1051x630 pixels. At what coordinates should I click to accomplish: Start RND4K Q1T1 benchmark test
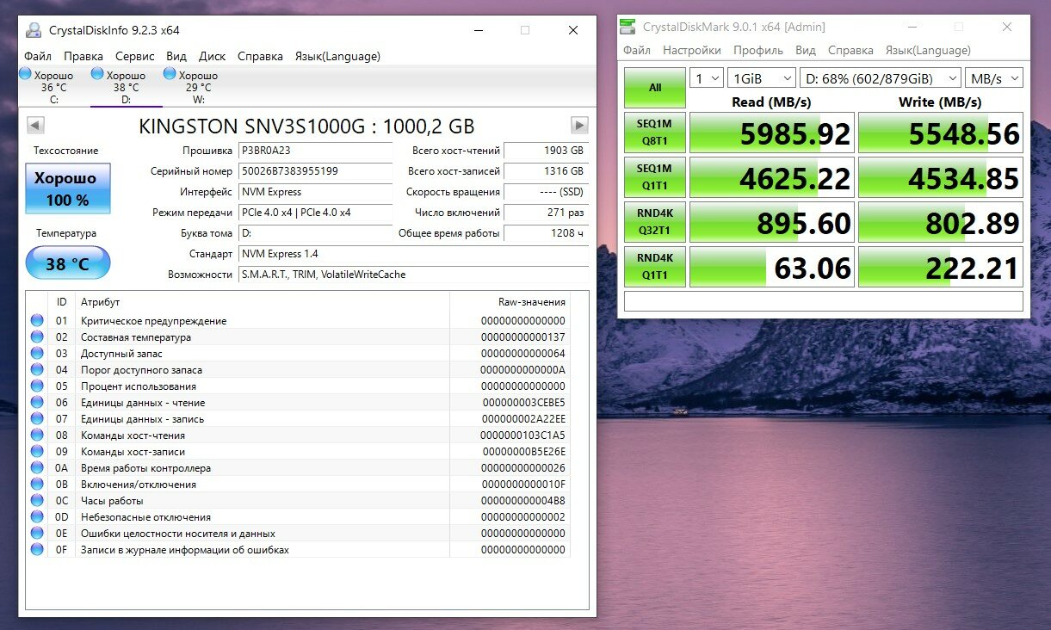coord(655,267)
